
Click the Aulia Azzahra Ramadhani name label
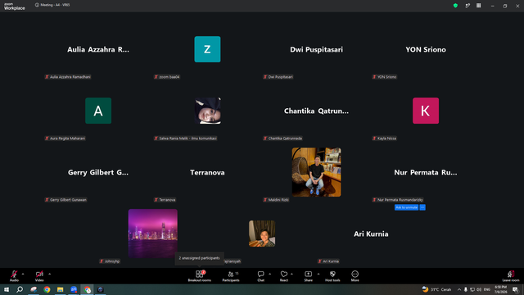point(68,77)
